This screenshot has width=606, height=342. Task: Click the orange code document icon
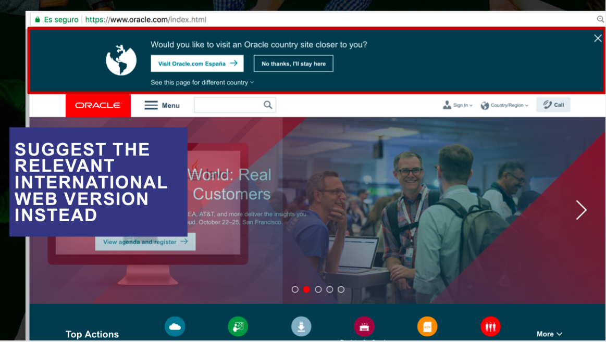(427, 326)
